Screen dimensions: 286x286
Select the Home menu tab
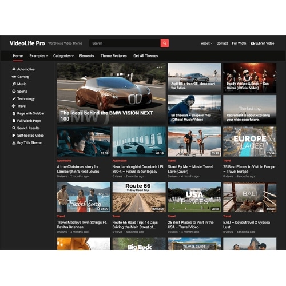pyautogui.click(x=18, y=56)
